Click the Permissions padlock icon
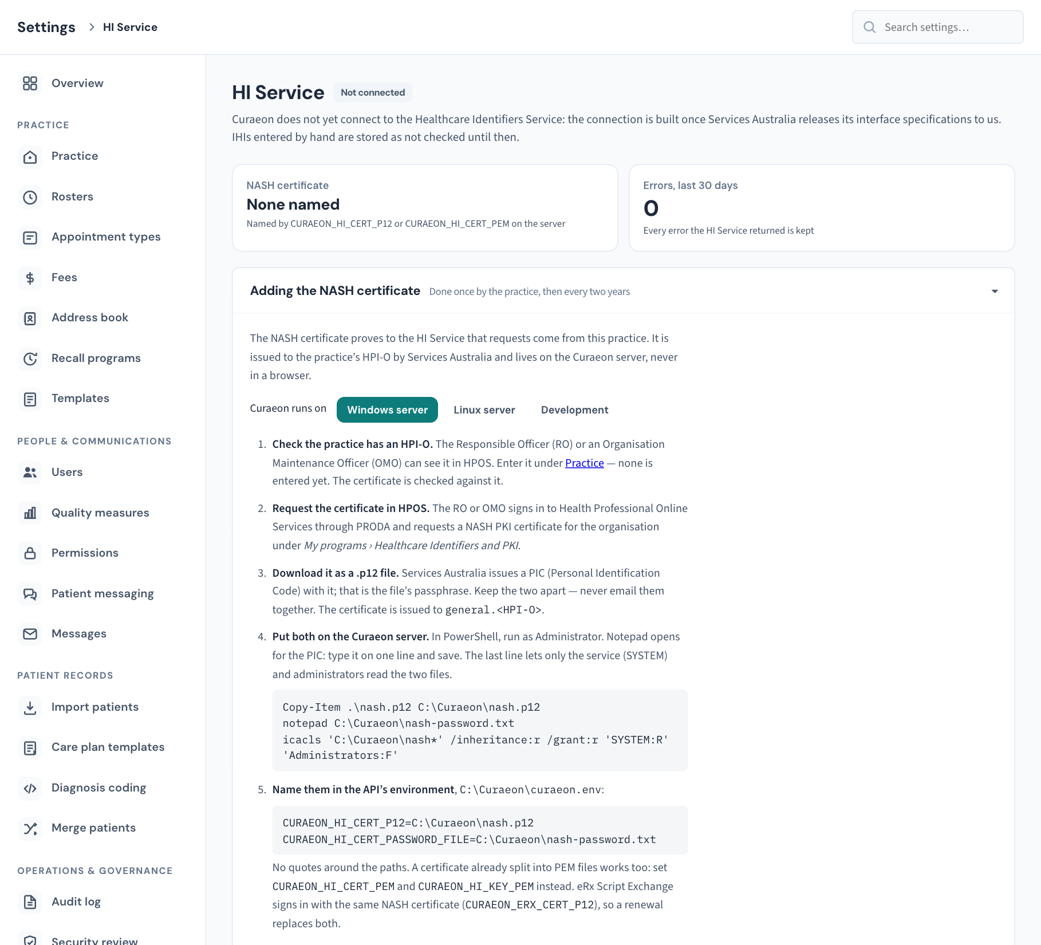1041x945 pixels. click(30, 553)
